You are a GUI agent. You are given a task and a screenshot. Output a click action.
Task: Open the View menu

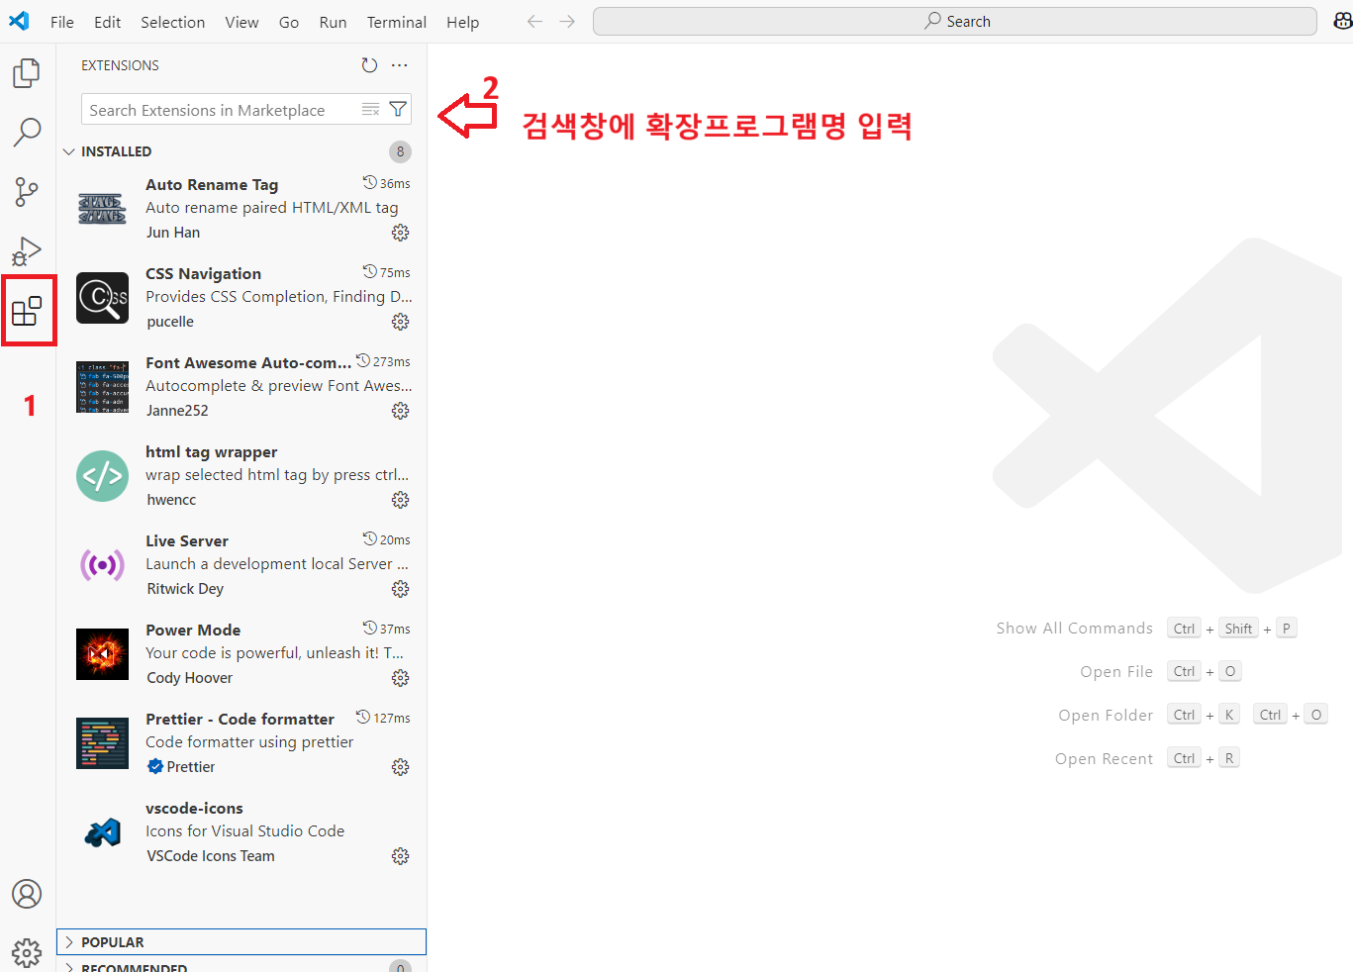242,22
